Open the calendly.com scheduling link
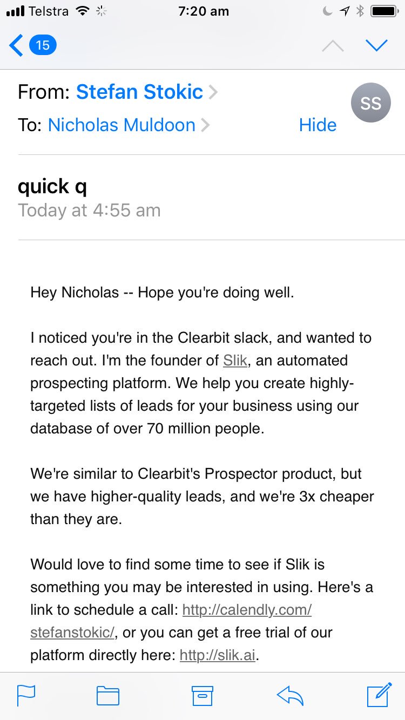Screen dimensions: 405x720 pos(247,610)
